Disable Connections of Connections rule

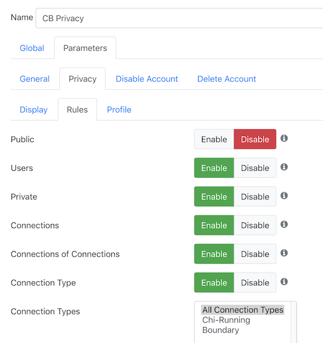coord(255,254)
